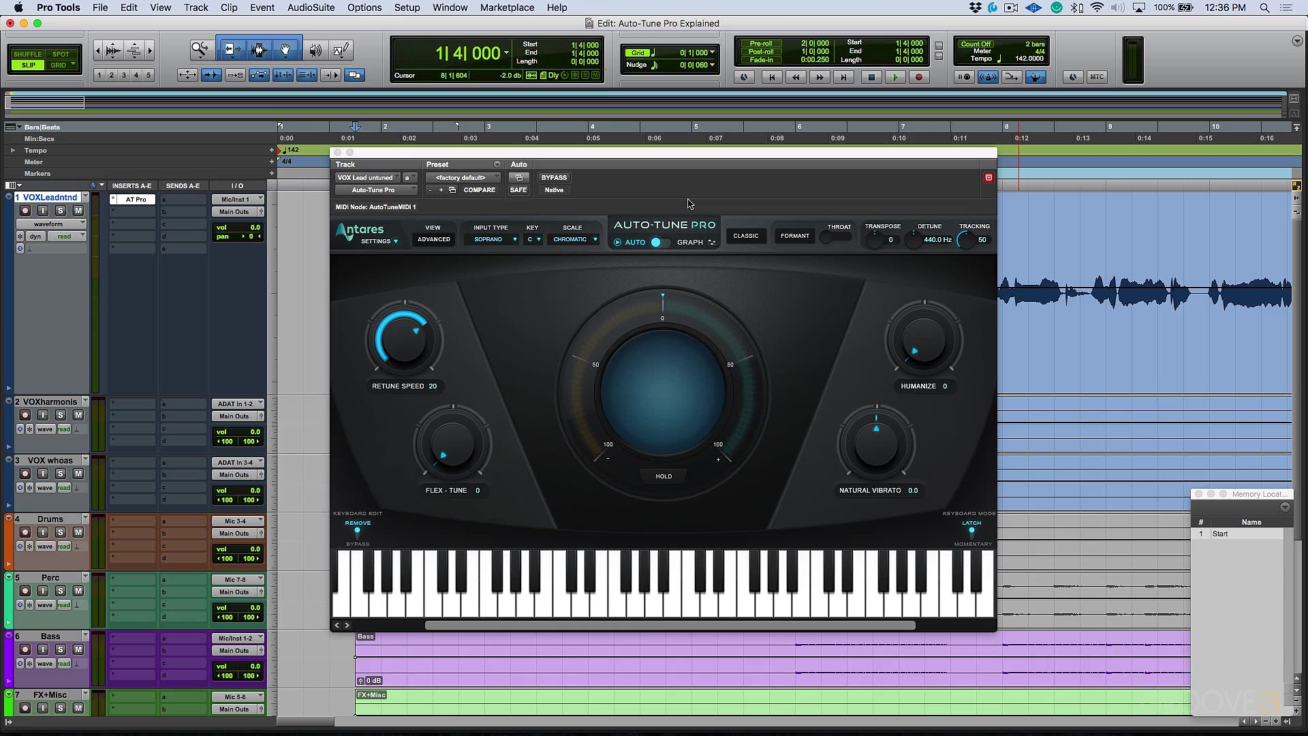Screen dimensions: 1308x736
Task: Click the Tracking knob
Action: coord(966,240)
